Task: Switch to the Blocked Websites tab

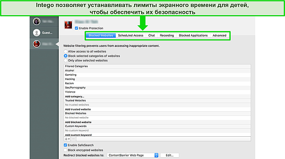Action: 101,35
